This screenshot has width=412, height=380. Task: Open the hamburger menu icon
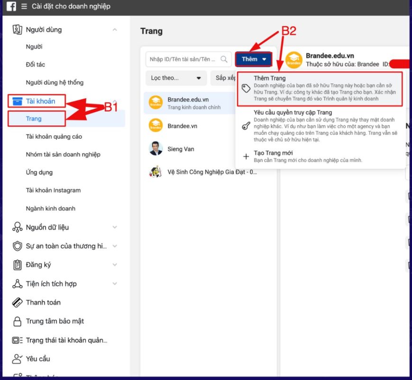click(24, 6)
